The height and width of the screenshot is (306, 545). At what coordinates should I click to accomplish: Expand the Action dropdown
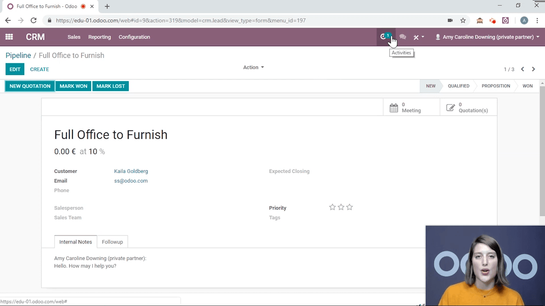253,67
